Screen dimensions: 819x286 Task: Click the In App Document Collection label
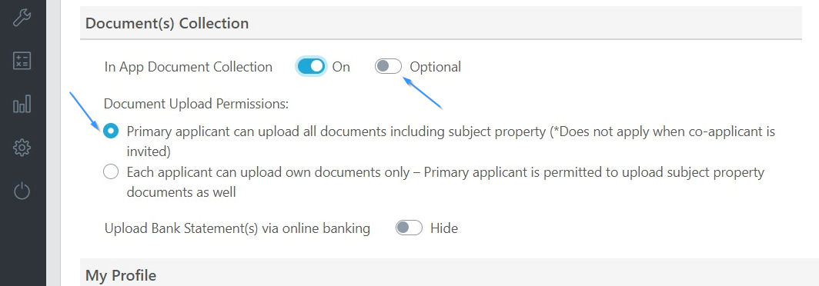pyautogui.click(x=188, y=67)
